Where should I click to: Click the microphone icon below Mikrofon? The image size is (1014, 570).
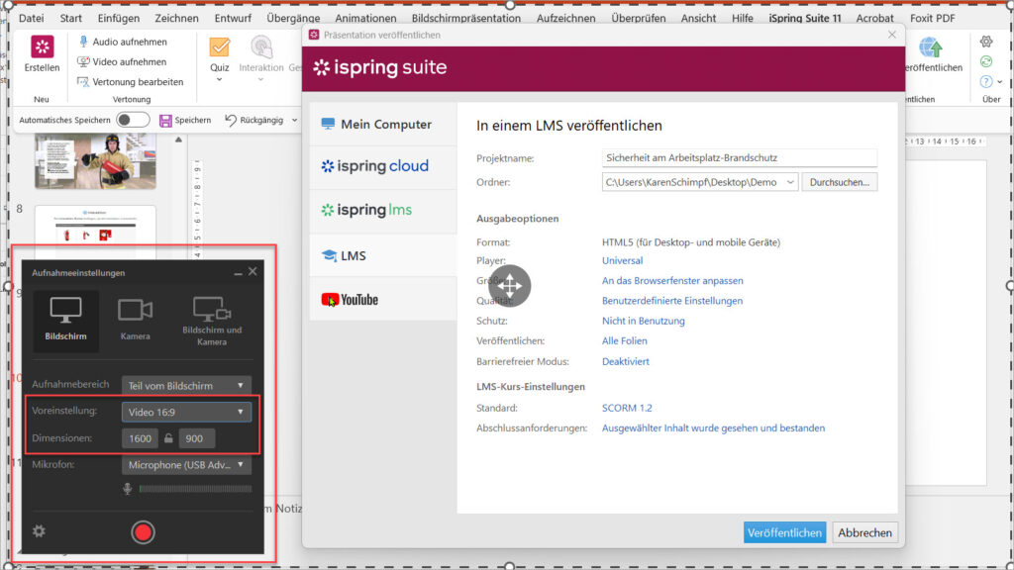[x=128, y=489]
